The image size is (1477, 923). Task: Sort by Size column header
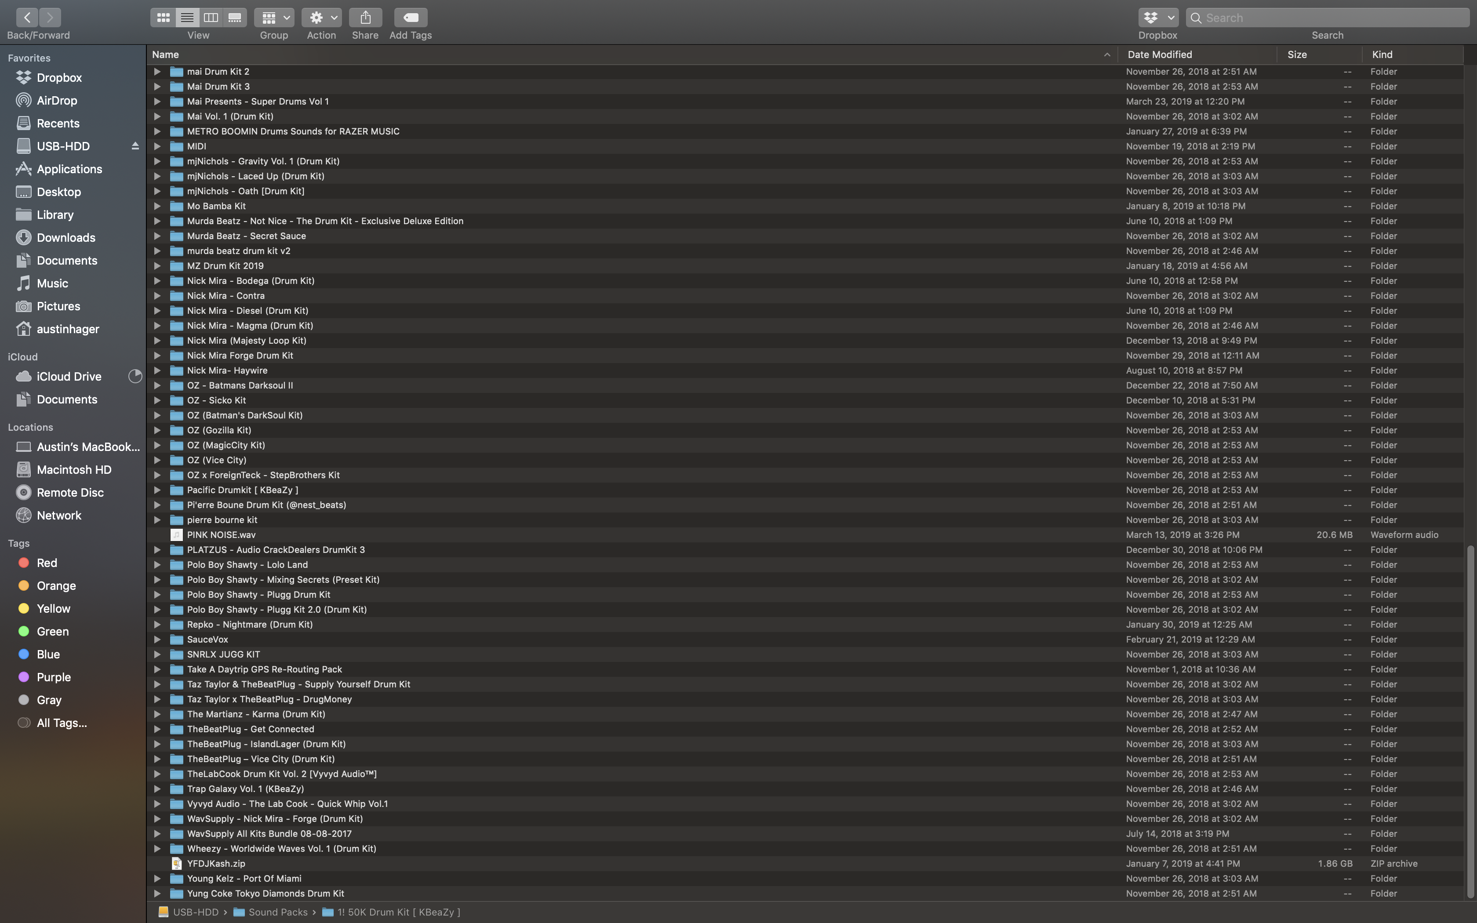[1297, 55]
